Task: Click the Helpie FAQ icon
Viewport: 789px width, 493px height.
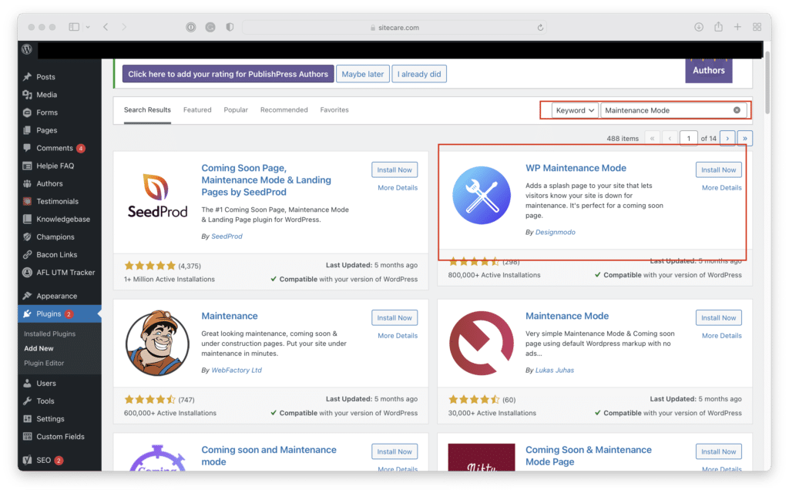Action: (x=27, y=166)
